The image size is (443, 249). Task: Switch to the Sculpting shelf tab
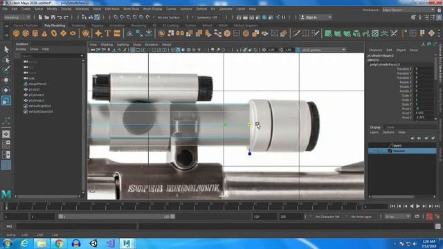[x=78, y=26]
